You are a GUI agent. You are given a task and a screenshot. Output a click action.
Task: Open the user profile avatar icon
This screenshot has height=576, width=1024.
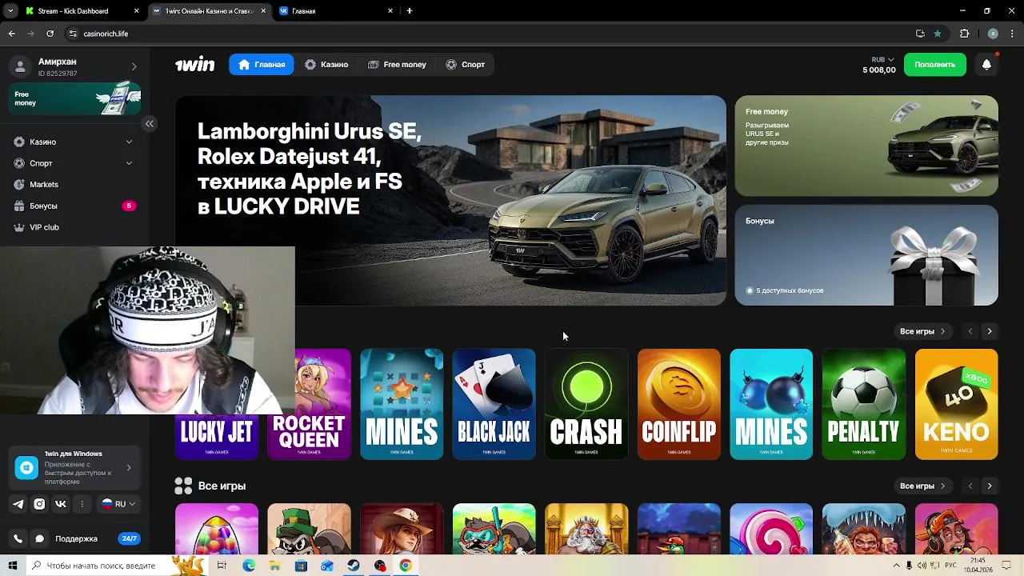point(21,66)
